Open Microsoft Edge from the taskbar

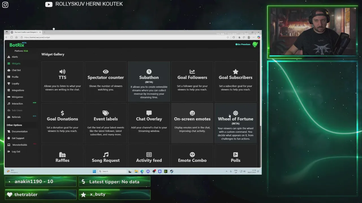pyautogui.click(x=142, y=171)
